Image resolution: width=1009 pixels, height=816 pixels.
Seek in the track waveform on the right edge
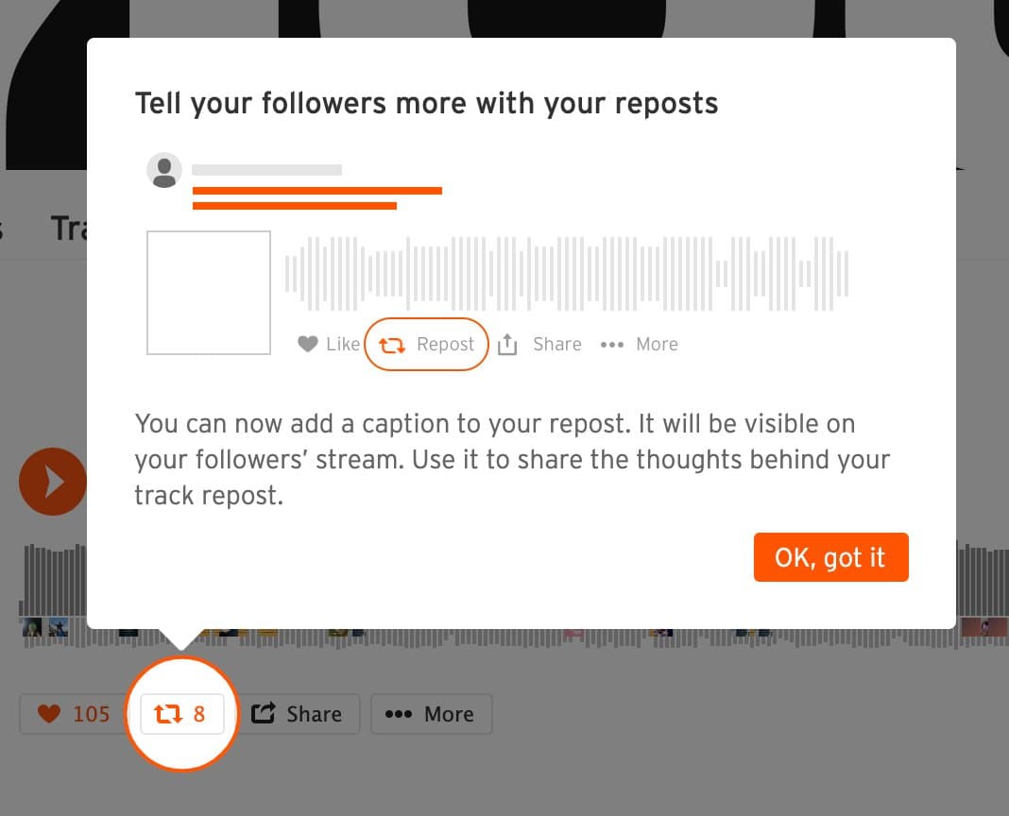pyautogui.click(x=983, y=579)
